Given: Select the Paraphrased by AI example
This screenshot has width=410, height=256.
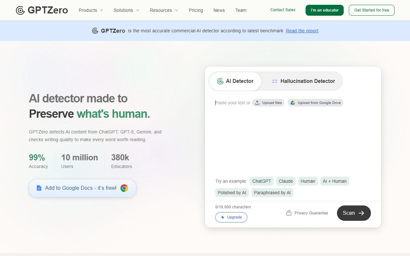Looking at the screenshot, I should (x=272, y=193).
